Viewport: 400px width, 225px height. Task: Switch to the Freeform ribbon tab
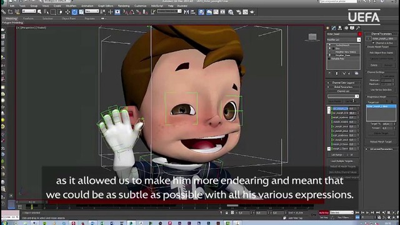(x=28, y=19)
